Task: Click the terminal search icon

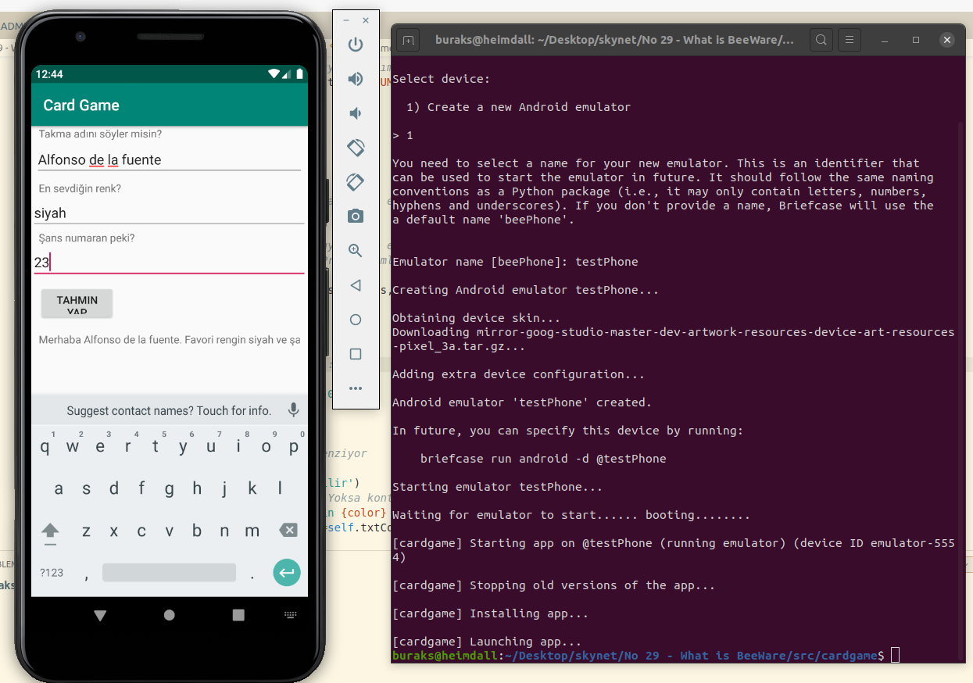Action: click(x=821, y=40)
